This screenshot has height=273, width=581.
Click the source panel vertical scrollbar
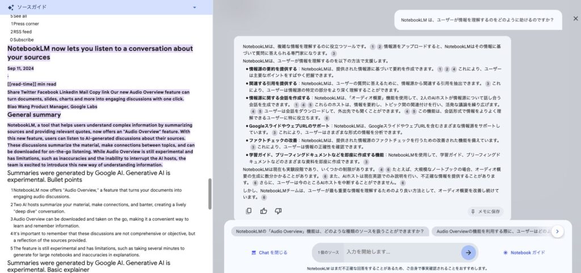[210, 194]
